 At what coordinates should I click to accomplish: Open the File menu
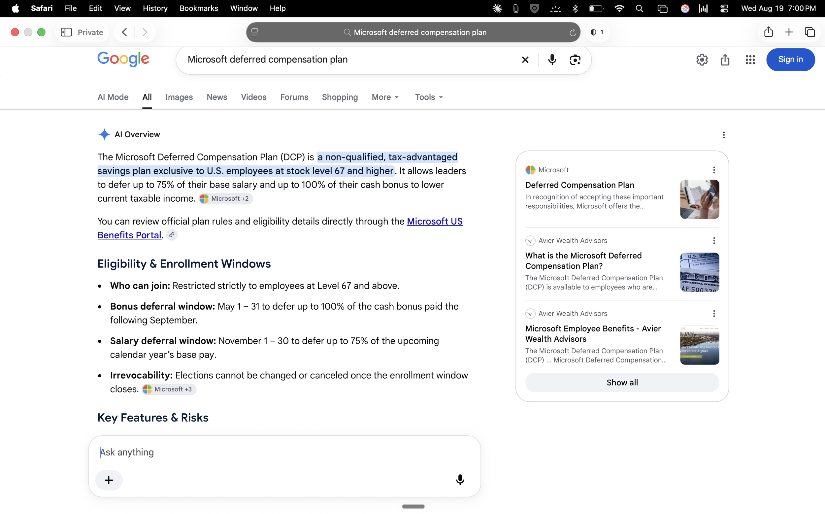(71, 9)
